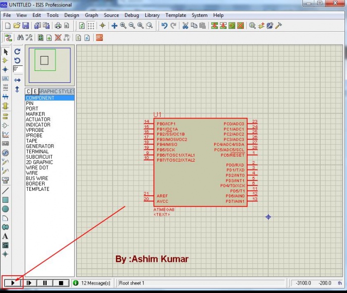Select the arrow selection mode tool
Image resolution: width=347 pixels, height=293 pixels.
(5, 52)
